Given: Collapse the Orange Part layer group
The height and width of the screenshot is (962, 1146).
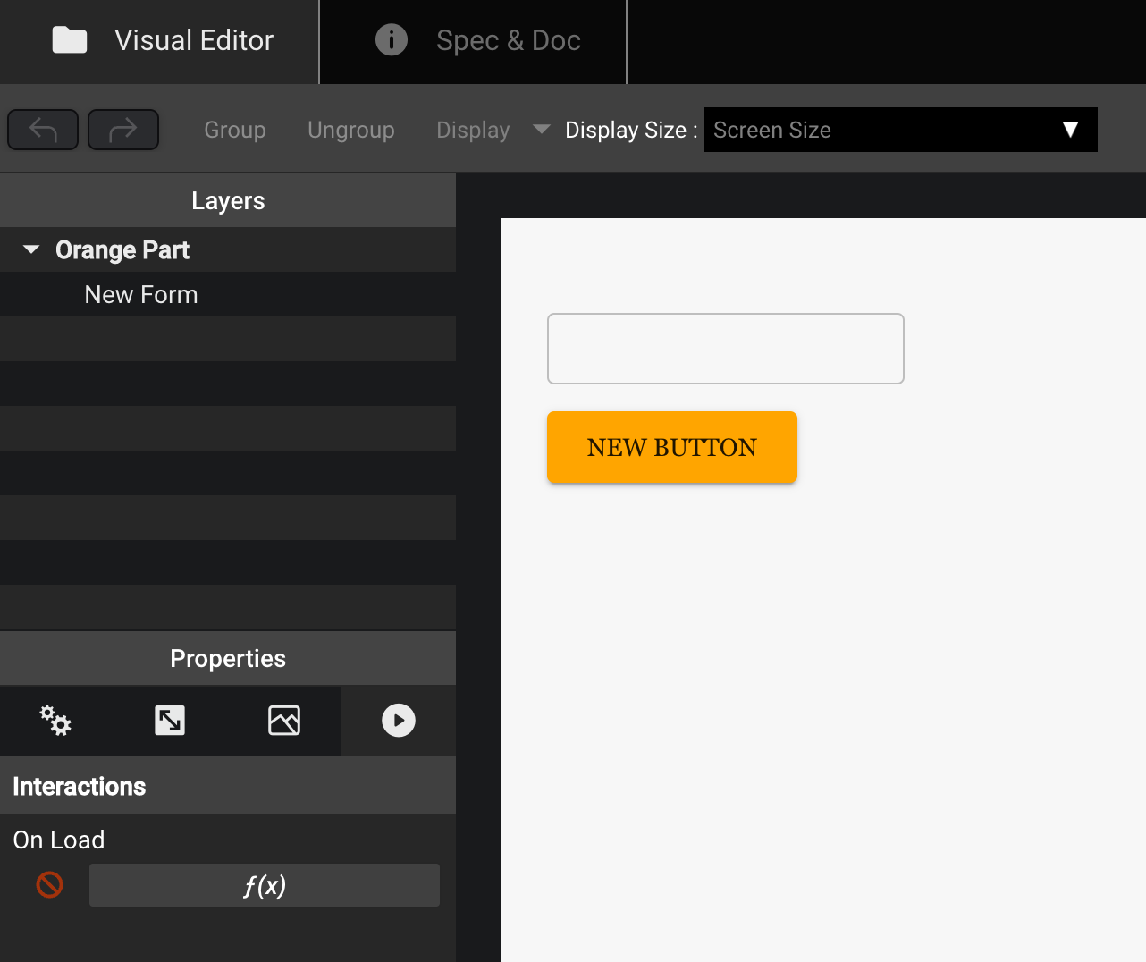Looking at the screenshot, I should click(31, 249).
